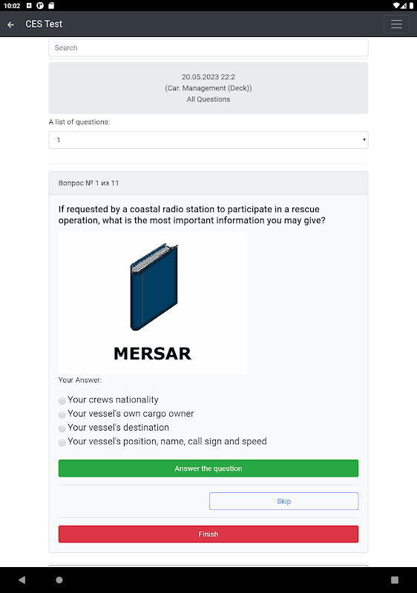This screenshot has height=593, width=417.
Task: Tap the Android home circle button
Action: coord(59,580)
